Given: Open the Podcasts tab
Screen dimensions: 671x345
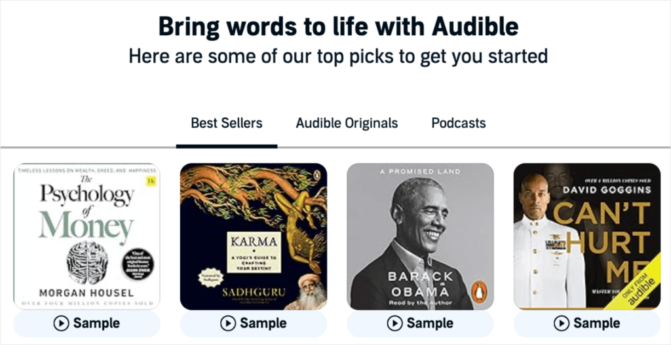Looking at the screenshot, I should pyautogui.click(x=458, y=123).
